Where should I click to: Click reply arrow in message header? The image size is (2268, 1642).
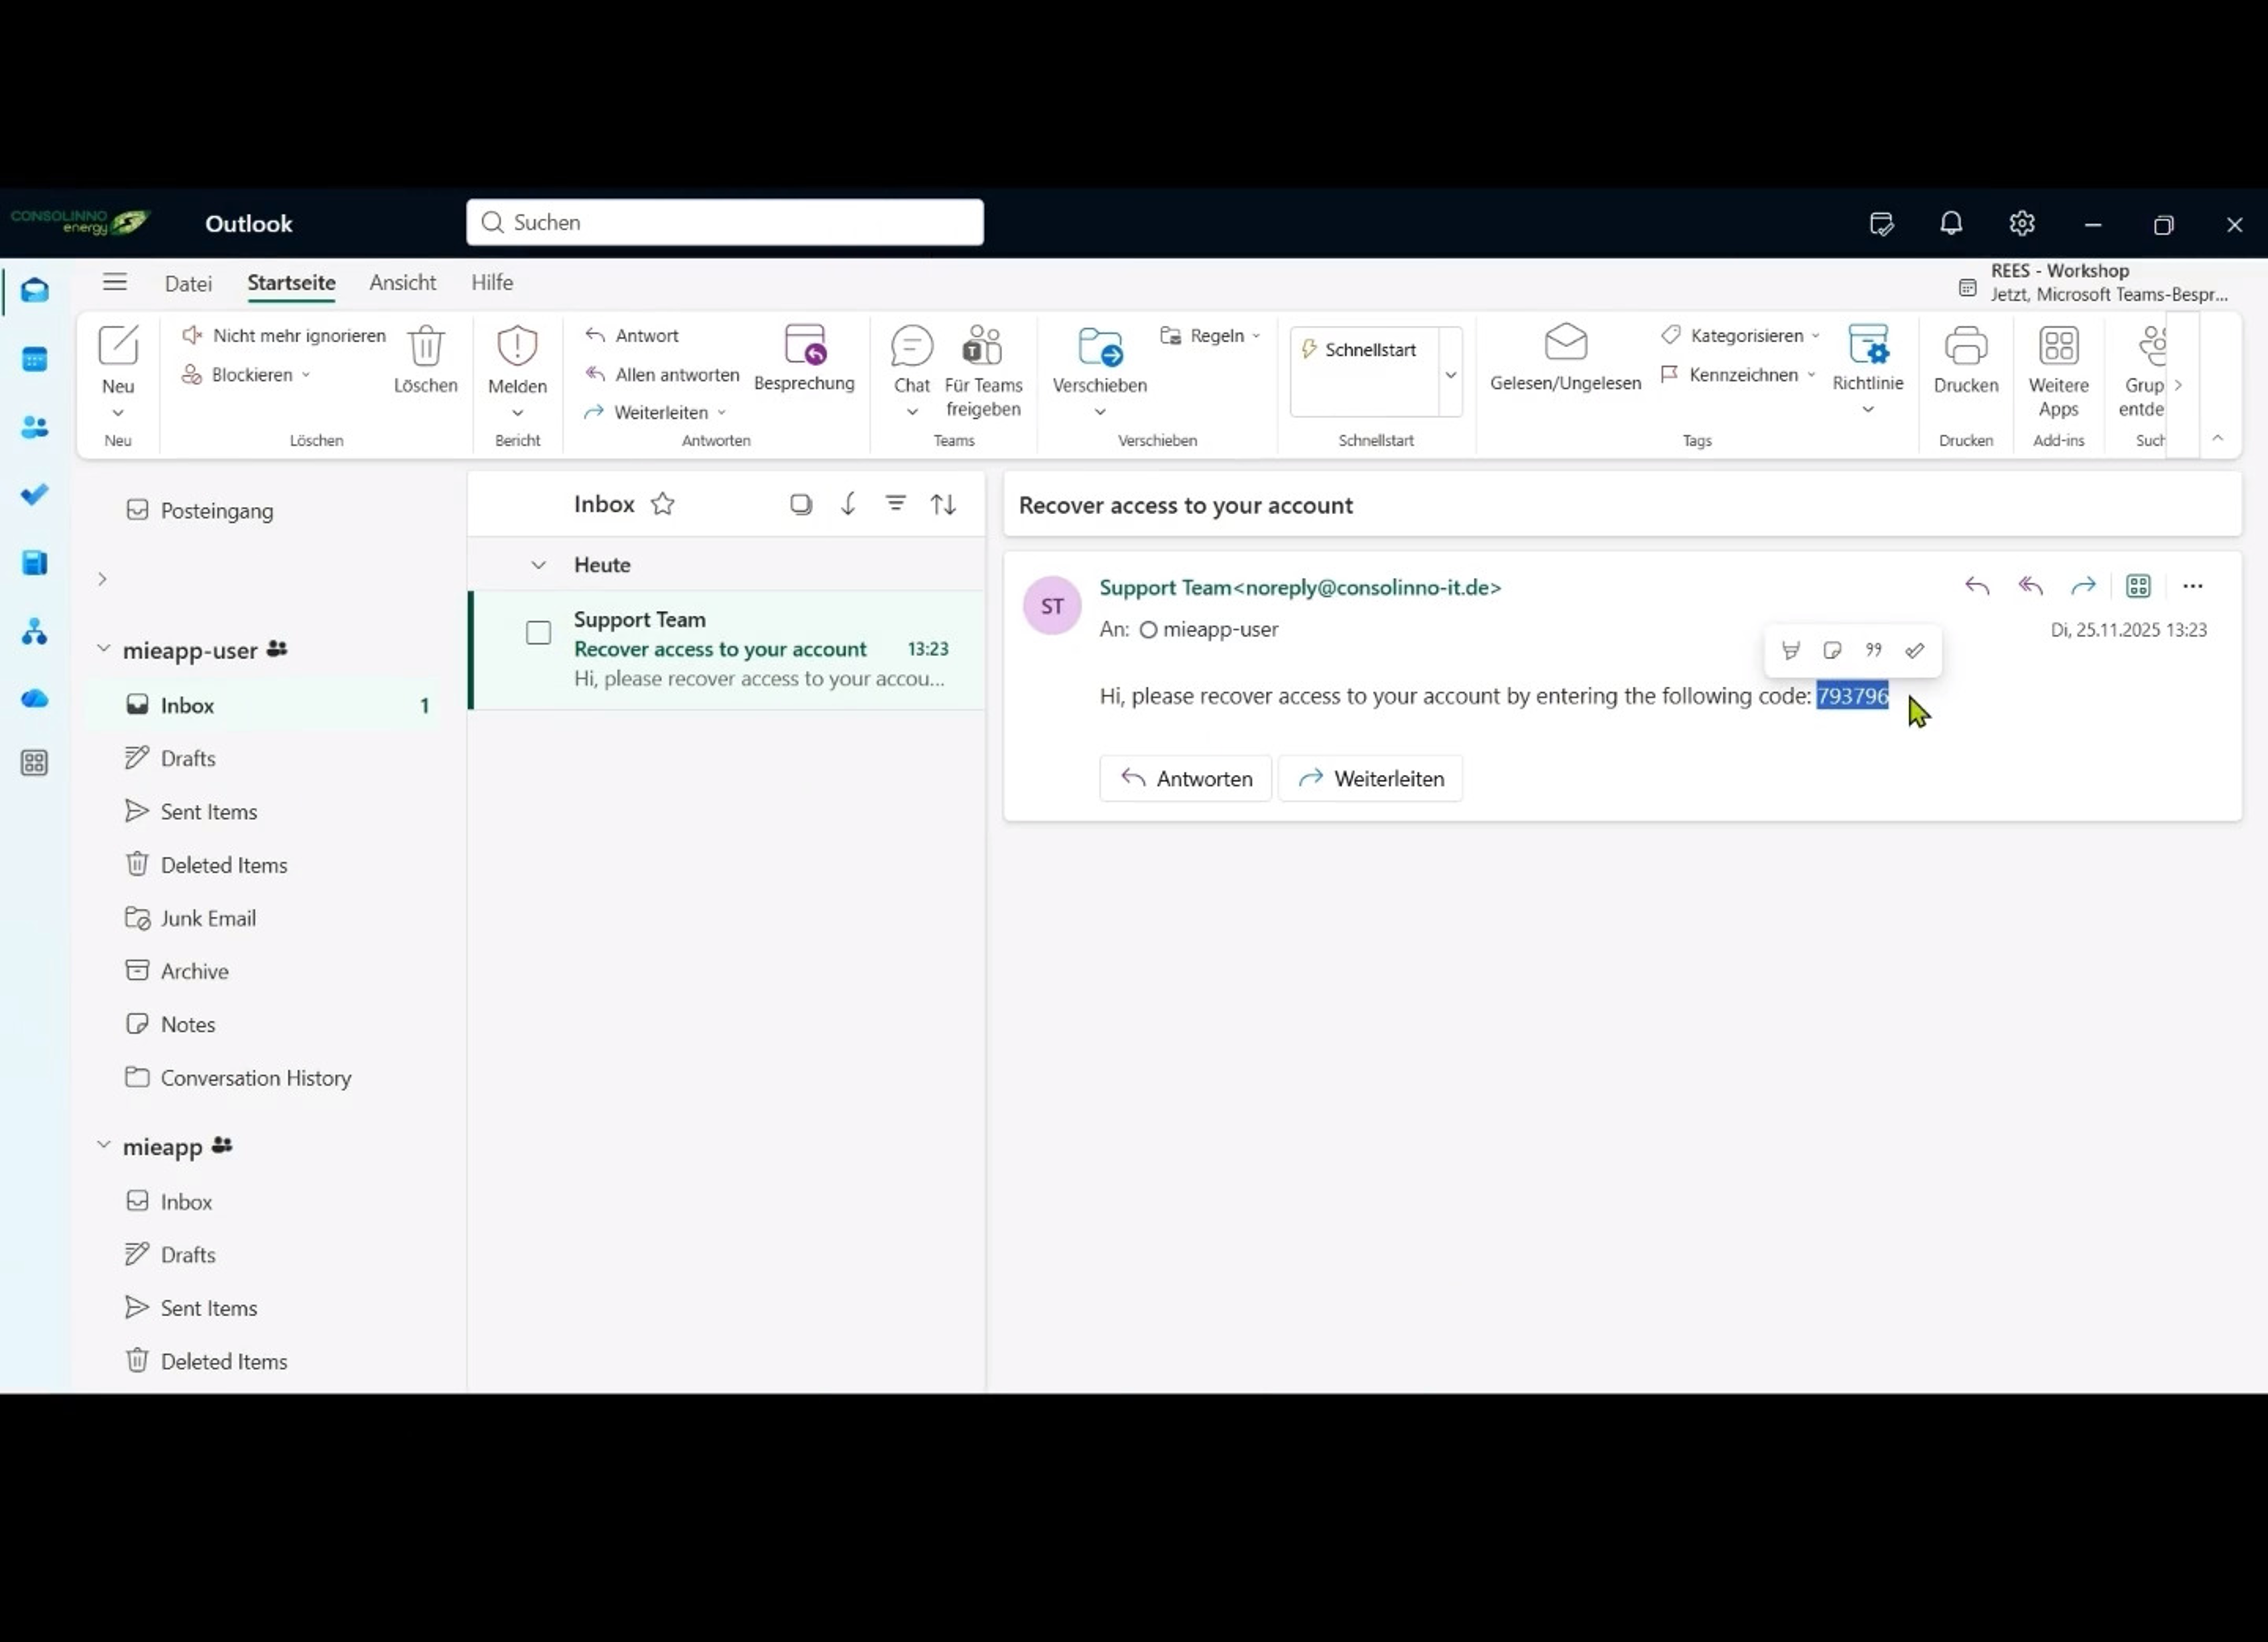tap(1977, 585)
